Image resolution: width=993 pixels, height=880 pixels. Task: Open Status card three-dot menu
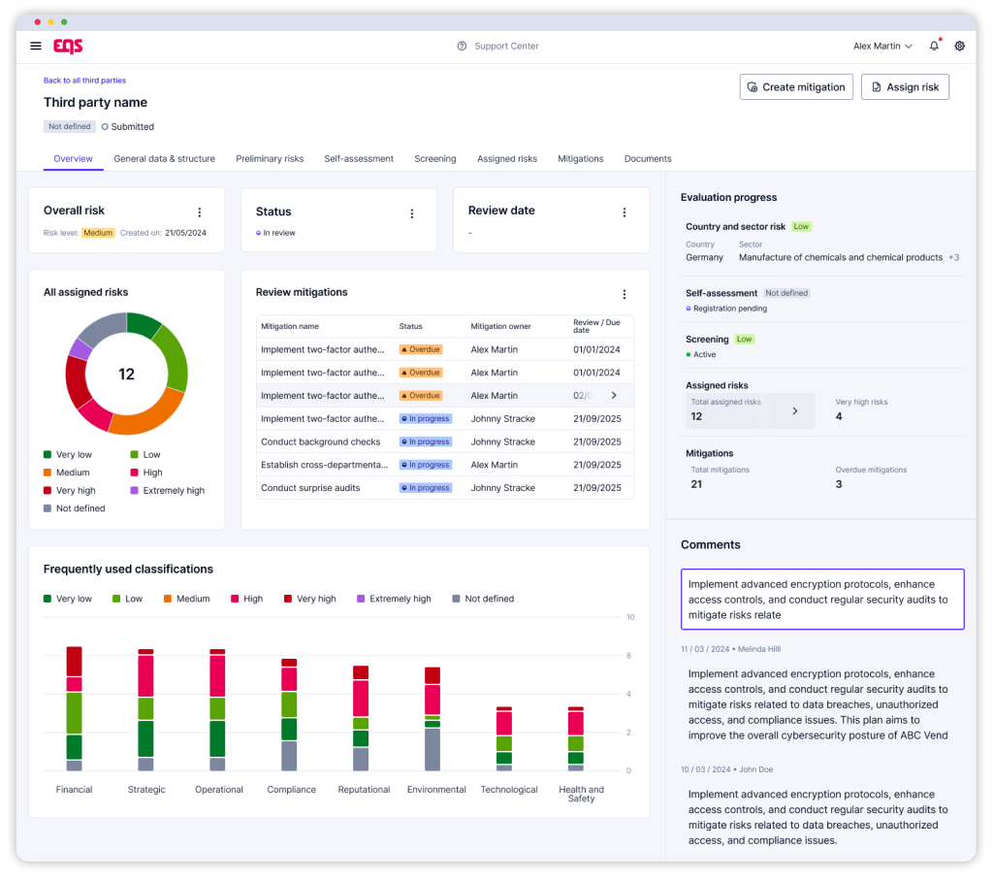click(411, 213)
